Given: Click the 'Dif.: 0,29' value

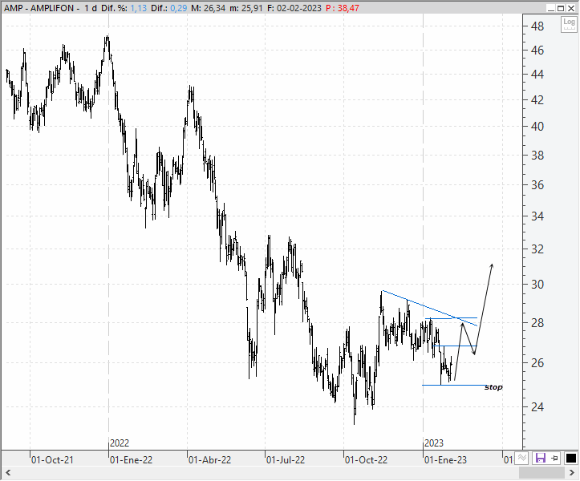Looking at the screenshot, I should click(x=168, y=8).
